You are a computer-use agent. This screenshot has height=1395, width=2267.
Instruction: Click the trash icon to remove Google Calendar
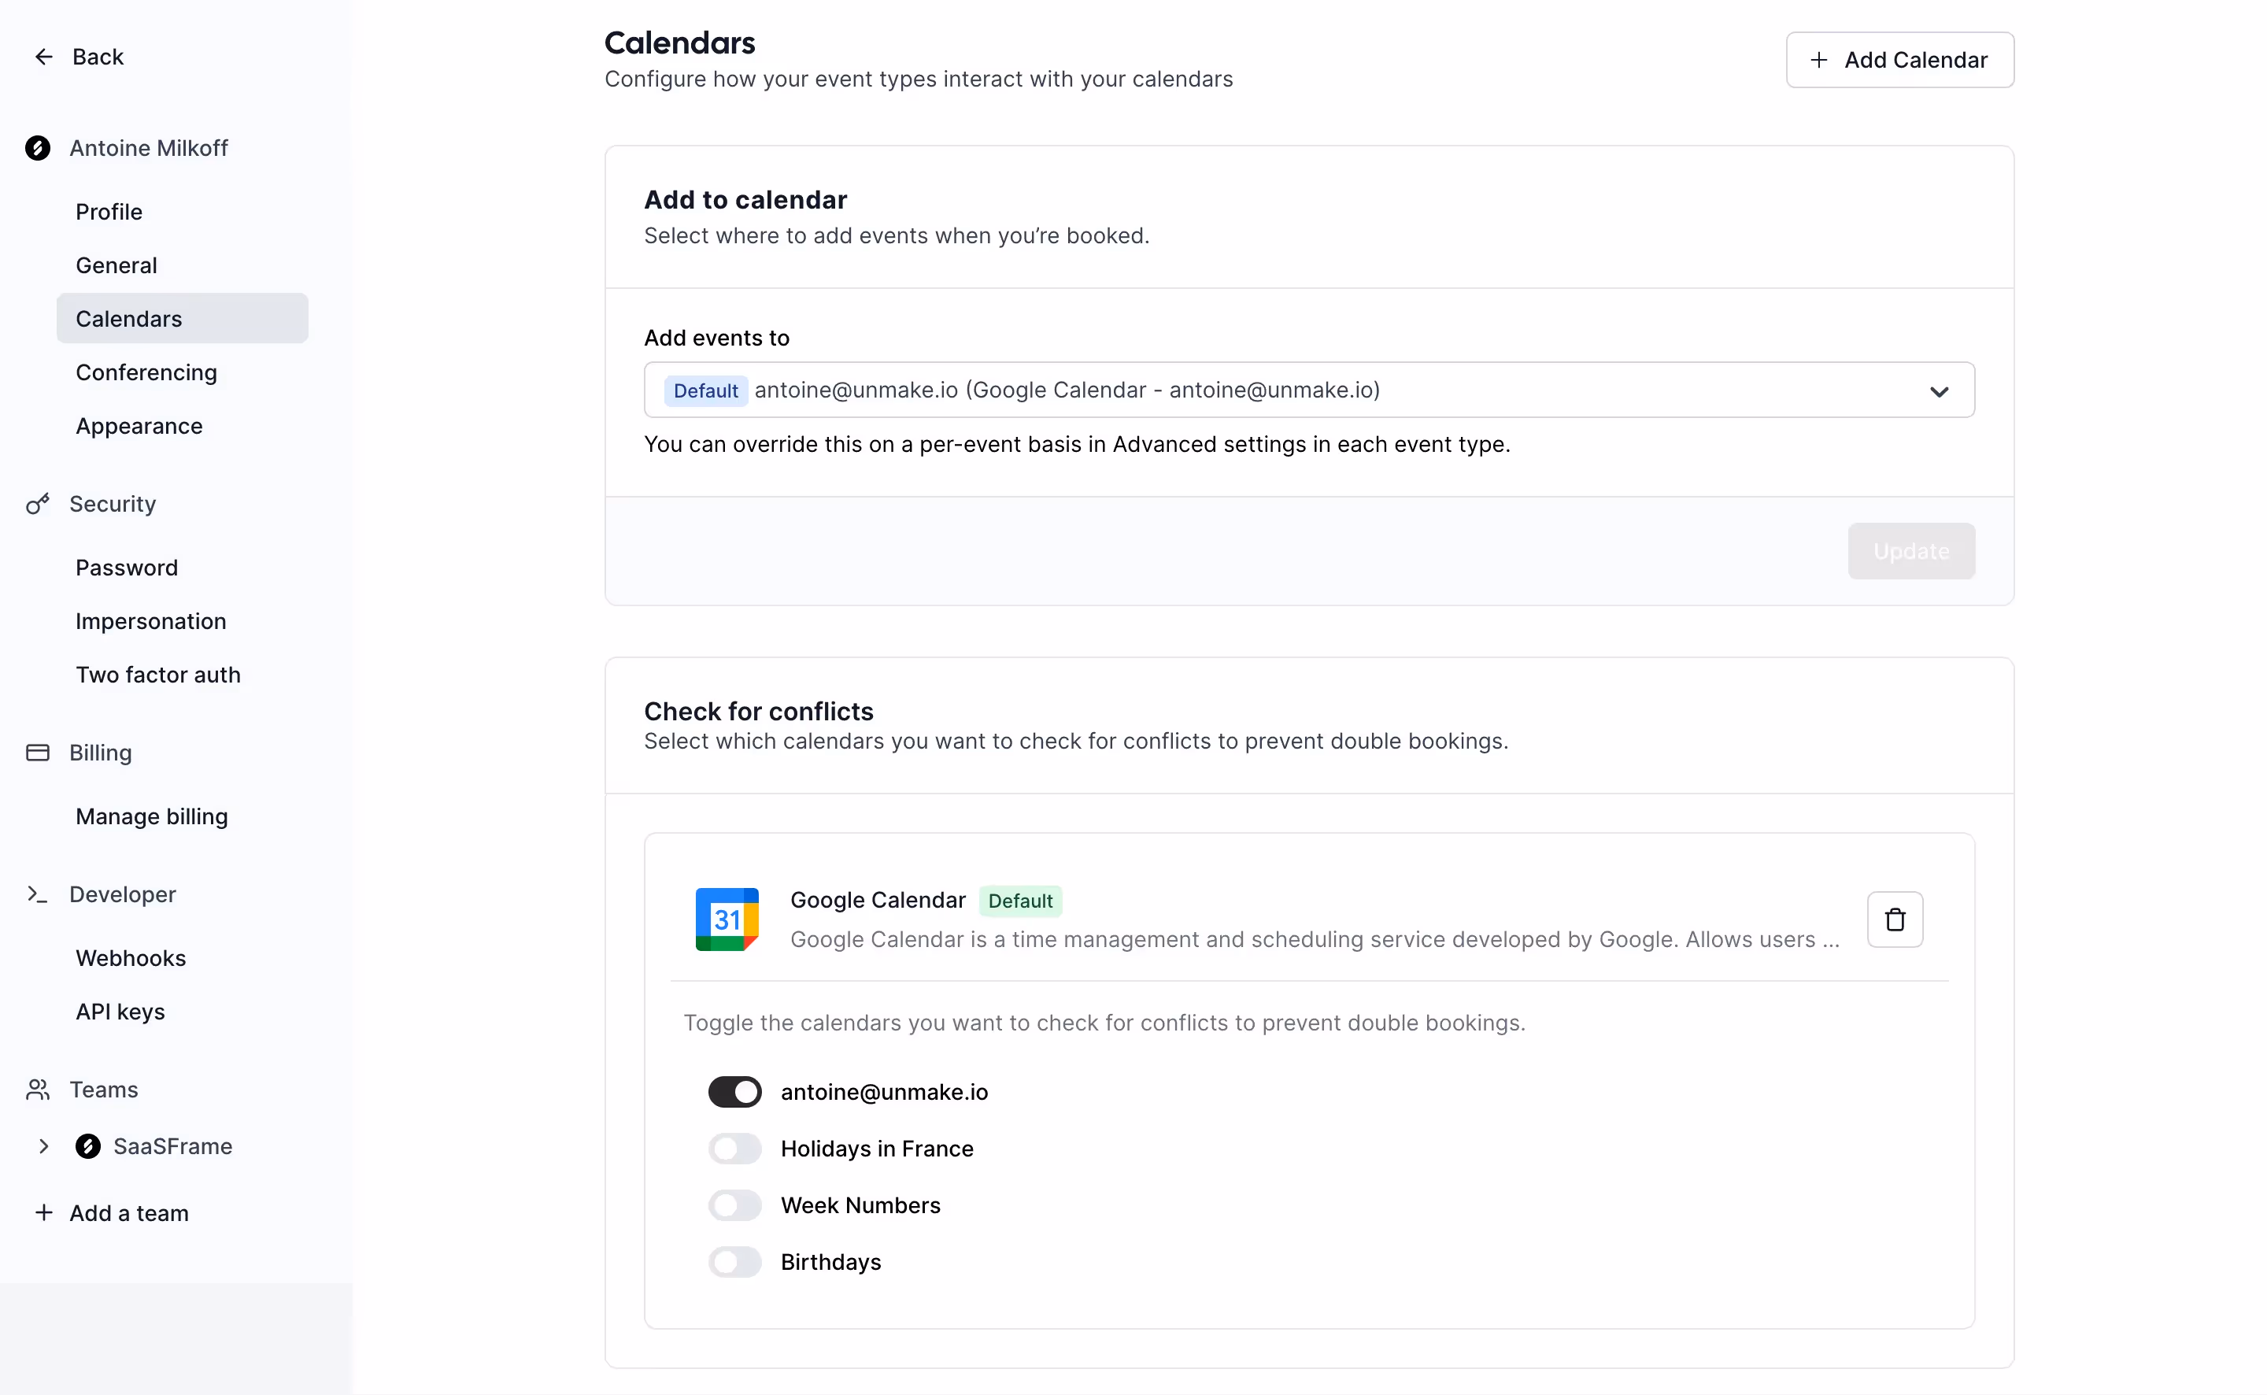(x=1895, y=919)
